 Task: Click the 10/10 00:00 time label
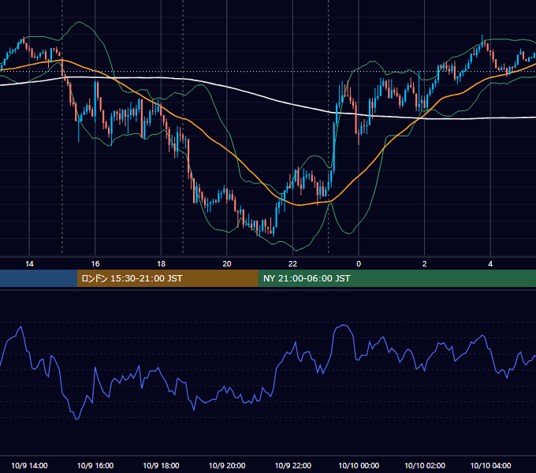coord(359,465)
